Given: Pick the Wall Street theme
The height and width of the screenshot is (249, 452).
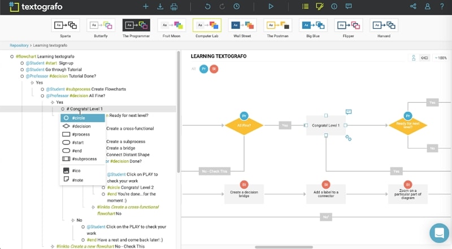Looking at the screenshot, I should pyautogui.click(x=242, y=28).
